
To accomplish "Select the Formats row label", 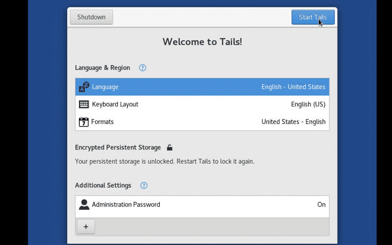I will (x=102, y=122).
